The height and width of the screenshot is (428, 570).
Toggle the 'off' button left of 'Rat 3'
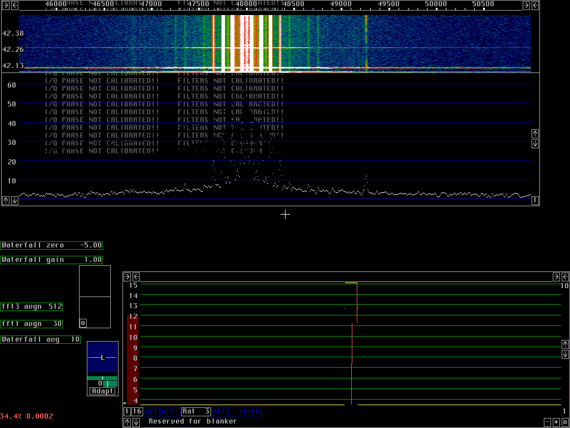(170, 412)
